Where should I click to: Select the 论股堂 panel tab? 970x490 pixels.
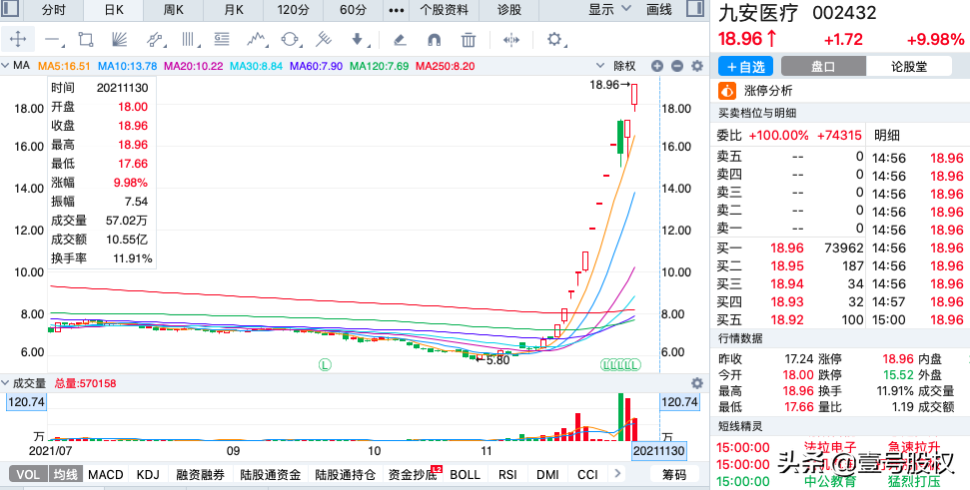909,67
